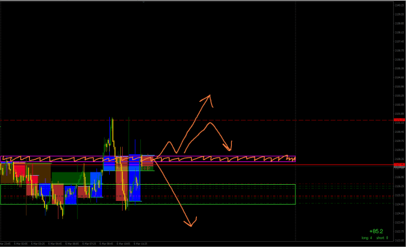Screen dimensions: 406x247
Task: Select the solid red horizontal price line
Action: pos(197,165)
